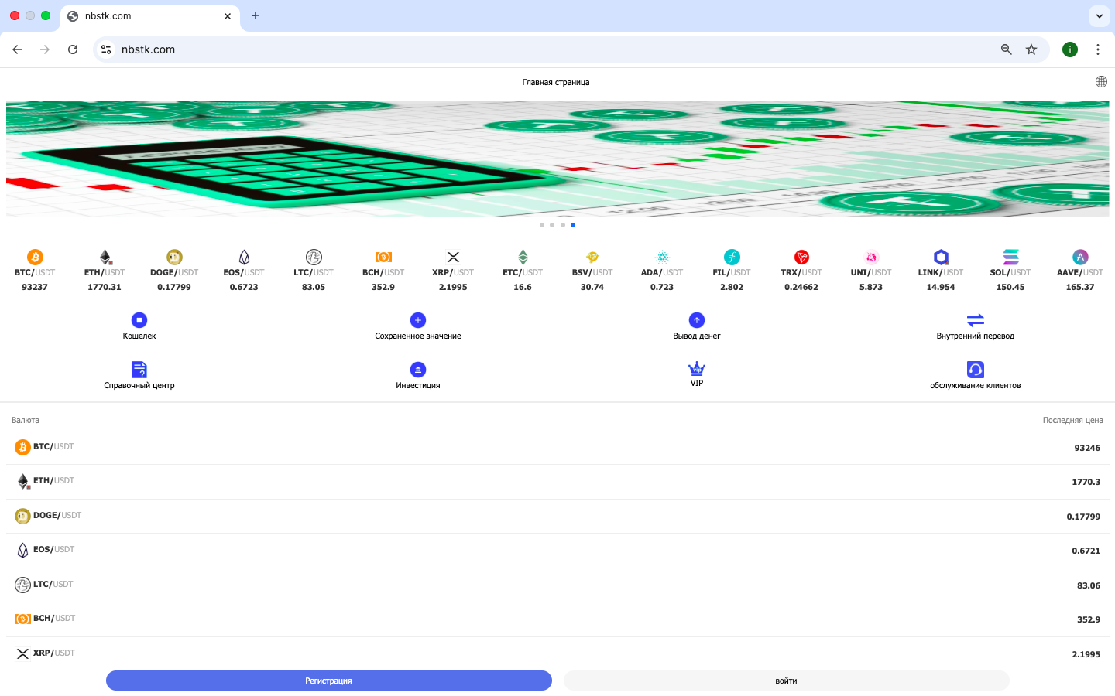Select Внутренний перевод transfer arrows icon
The height and width of the screenshot is (696, 1115).
tap(976, 320)
